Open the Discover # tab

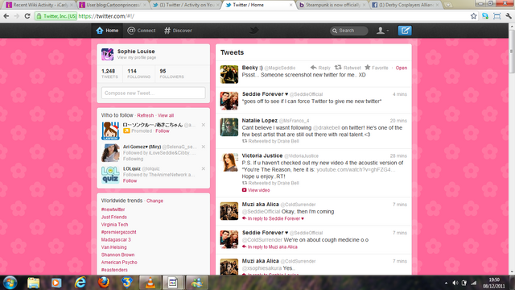pos(178,31)
